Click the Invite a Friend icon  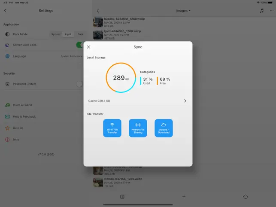tap(7, 105)
